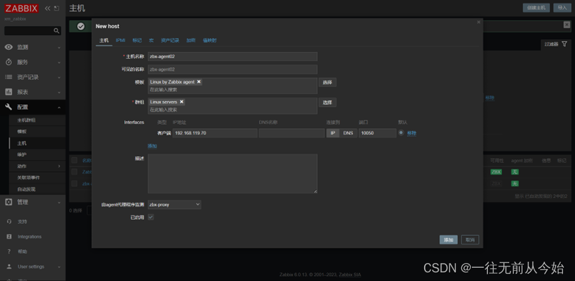
Task: Click the filter funnel icon
Action: pos(564,44)
